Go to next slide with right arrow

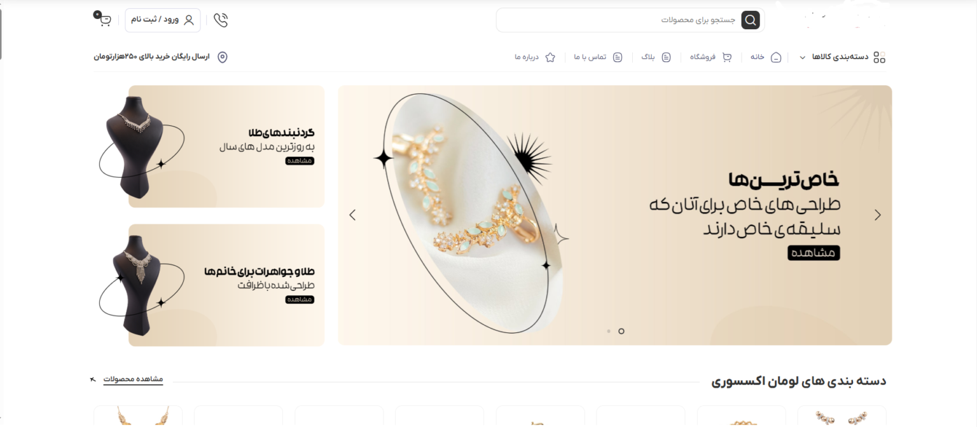[878, 215]
